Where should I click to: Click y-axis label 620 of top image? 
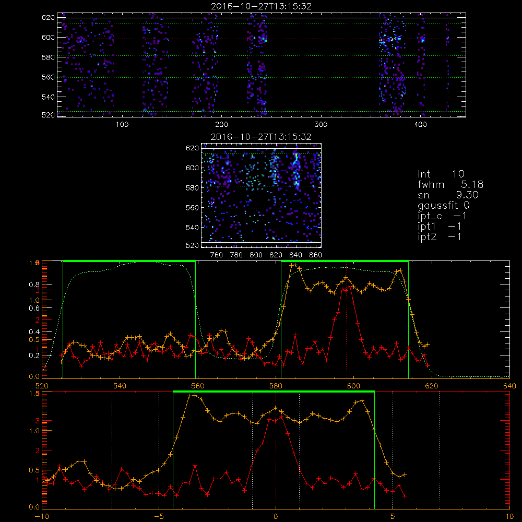click(x=48, y=17)
